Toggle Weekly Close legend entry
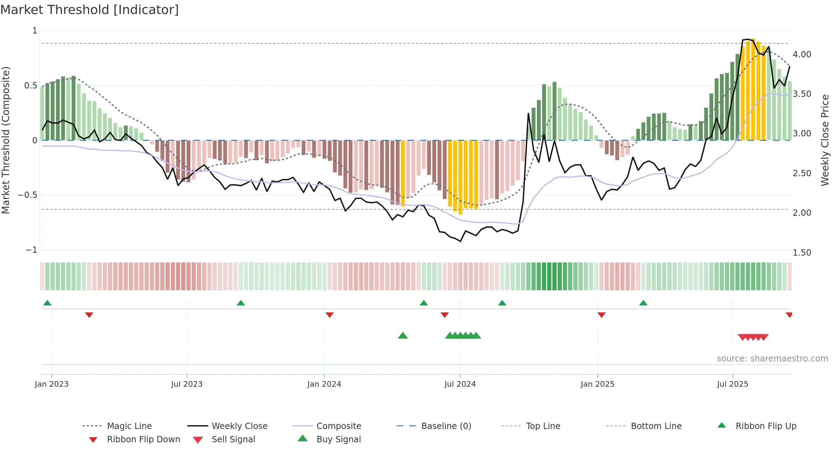This screenshot has height=472, width=840. (227, 426)
